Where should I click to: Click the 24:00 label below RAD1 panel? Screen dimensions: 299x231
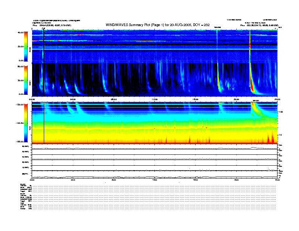coord(277,99)
